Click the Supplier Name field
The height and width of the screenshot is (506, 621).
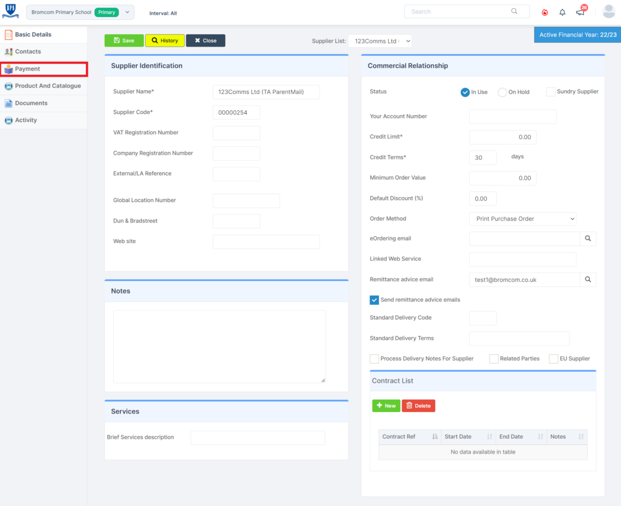click(x=266, y=92)
